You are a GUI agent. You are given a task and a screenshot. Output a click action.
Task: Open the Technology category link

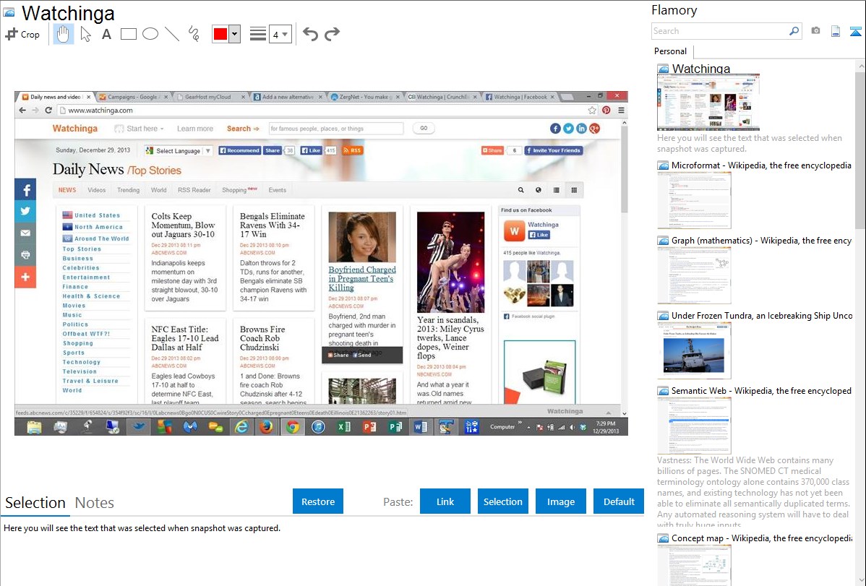click(82, 362)
